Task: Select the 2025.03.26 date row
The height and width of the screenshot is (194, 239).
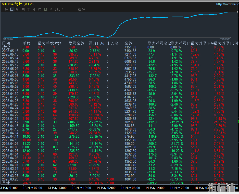Action: click(x=10, y=179)
